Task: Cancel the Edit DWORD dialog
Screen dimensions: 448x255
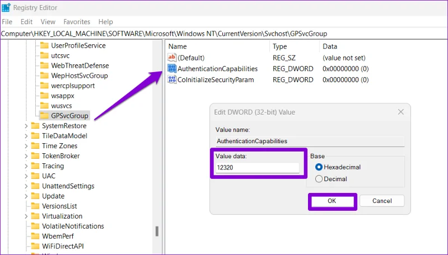Action: [382, 201]
